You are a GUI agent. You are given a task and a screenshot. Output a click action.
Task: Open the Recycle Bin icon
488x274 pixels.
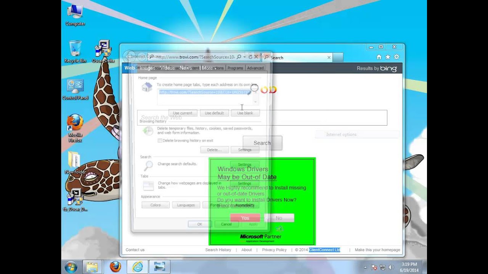[x=75, y=51]
